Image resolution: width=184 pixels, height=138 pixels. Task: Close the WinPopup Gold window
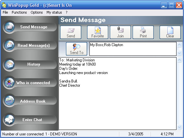tap(179, 5)
